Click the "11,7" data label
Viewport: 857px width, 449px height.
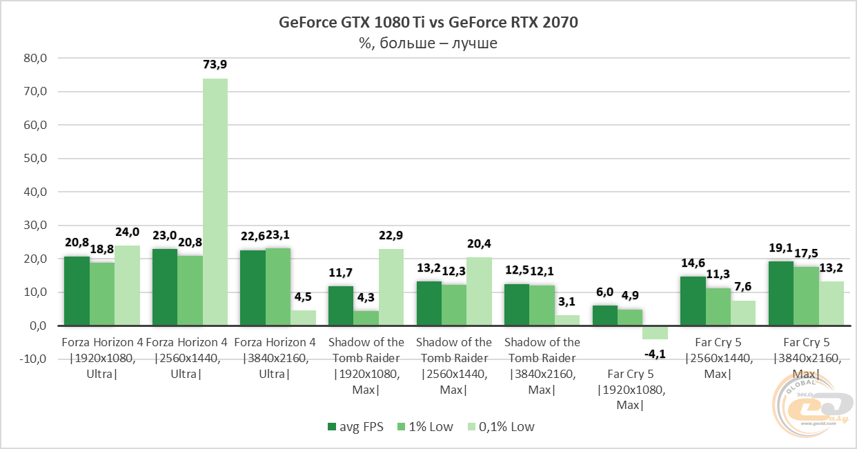click(x=341, y=273)
